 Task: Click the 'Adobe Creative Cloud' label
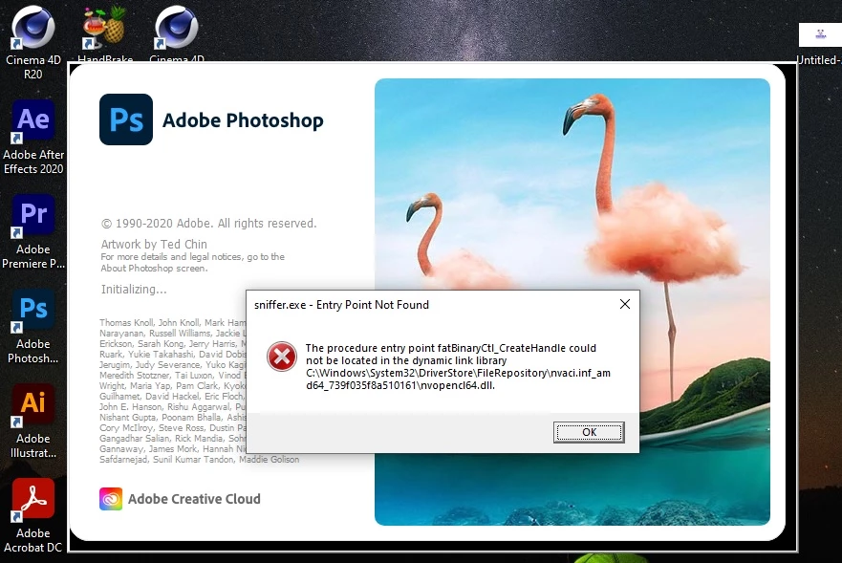pyautogui.click(x=194, y=499)
